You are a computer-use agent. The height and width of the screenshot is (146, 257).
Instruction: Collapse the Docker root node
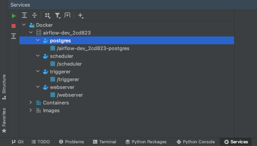pos(24,25)
